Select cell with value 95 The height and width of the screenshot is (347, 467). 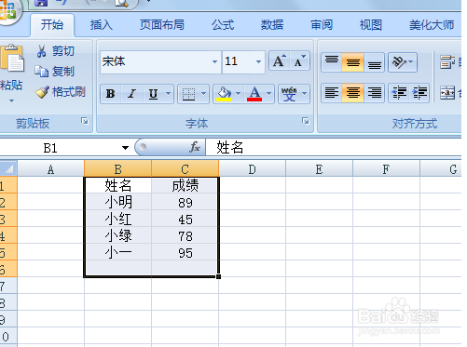tap(185, 252)
